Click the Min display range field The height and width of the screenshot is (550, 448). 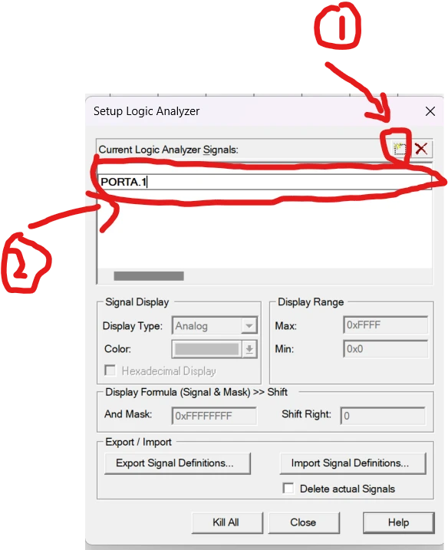pos(386,349)
